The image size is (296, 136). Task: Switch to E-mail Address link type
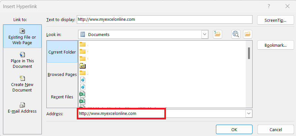[x=22, y=108]
